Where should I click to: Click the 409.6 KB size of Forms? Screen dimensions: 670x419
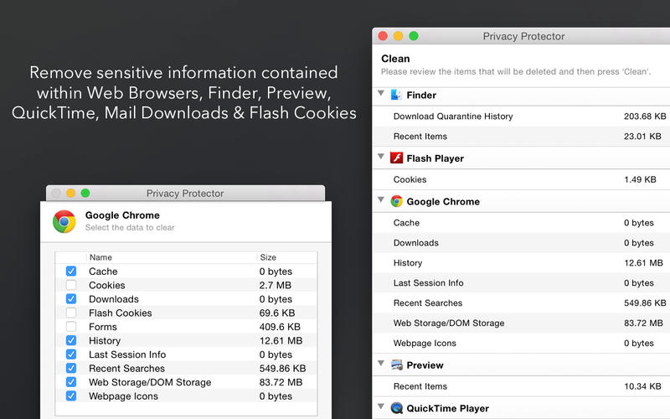(x=280, y=327)
